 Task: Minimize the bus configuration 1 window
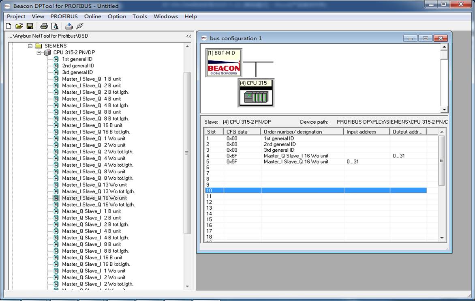pos(410,38)
